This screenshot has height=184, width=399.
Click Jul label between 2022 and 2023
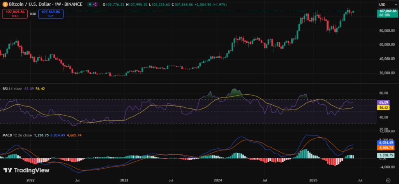[78, 180]
